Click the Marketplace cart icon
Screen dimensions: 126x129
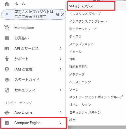tap(7, 28)
